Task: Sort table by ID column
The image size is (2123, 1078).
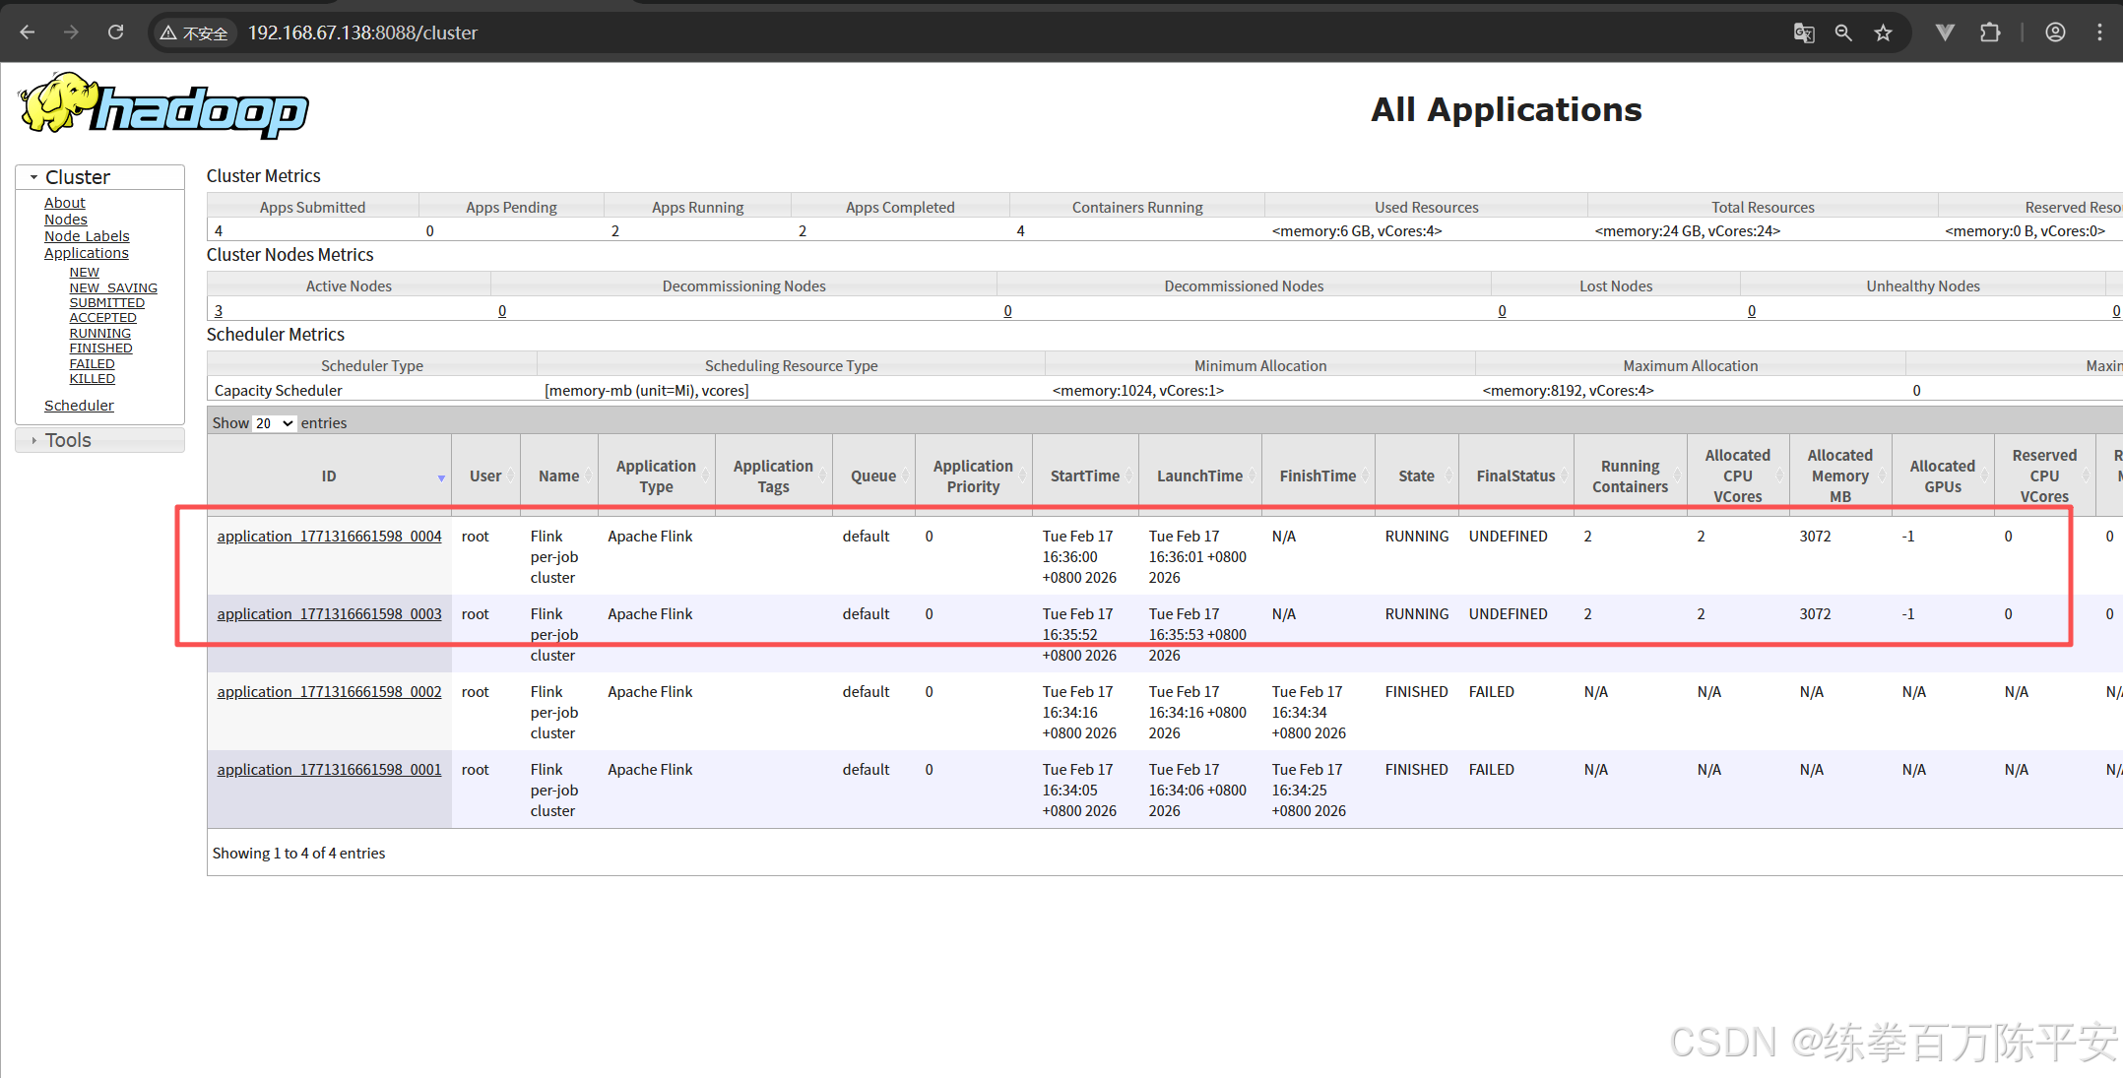Action: tap(329, 476)
